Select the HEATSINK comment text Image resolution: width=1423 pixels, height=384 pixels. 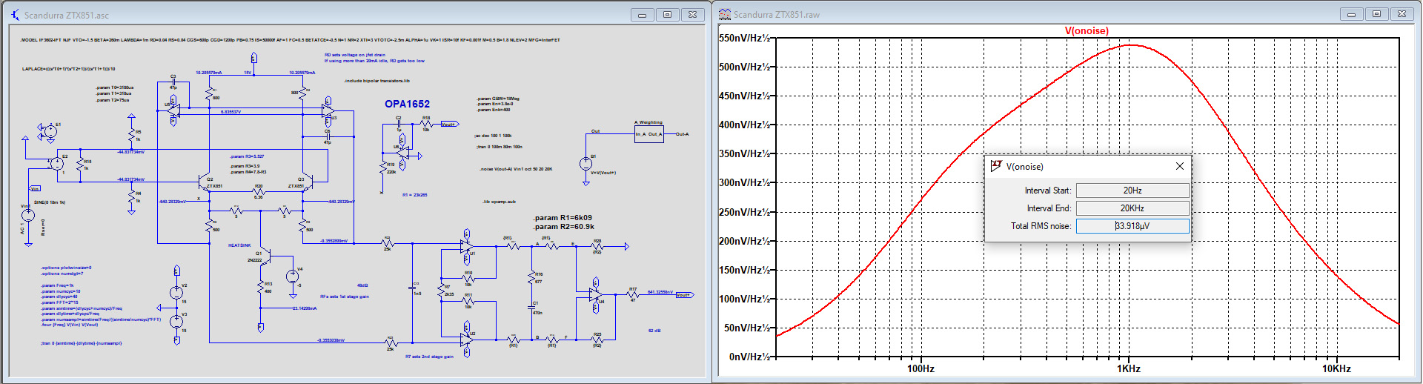coord(239,245)
